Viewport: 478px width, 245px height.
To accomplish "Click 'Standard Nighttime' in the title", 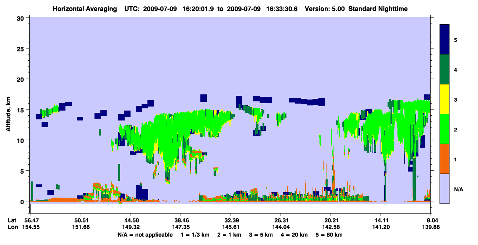I will [x=378, y=9].
